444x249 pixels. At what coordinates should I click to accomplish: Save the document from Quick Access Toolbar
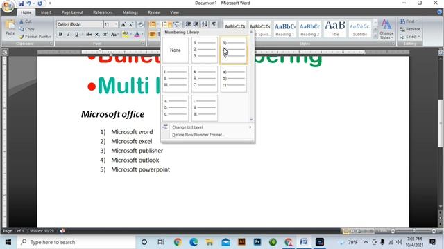(x=21, y=3)
